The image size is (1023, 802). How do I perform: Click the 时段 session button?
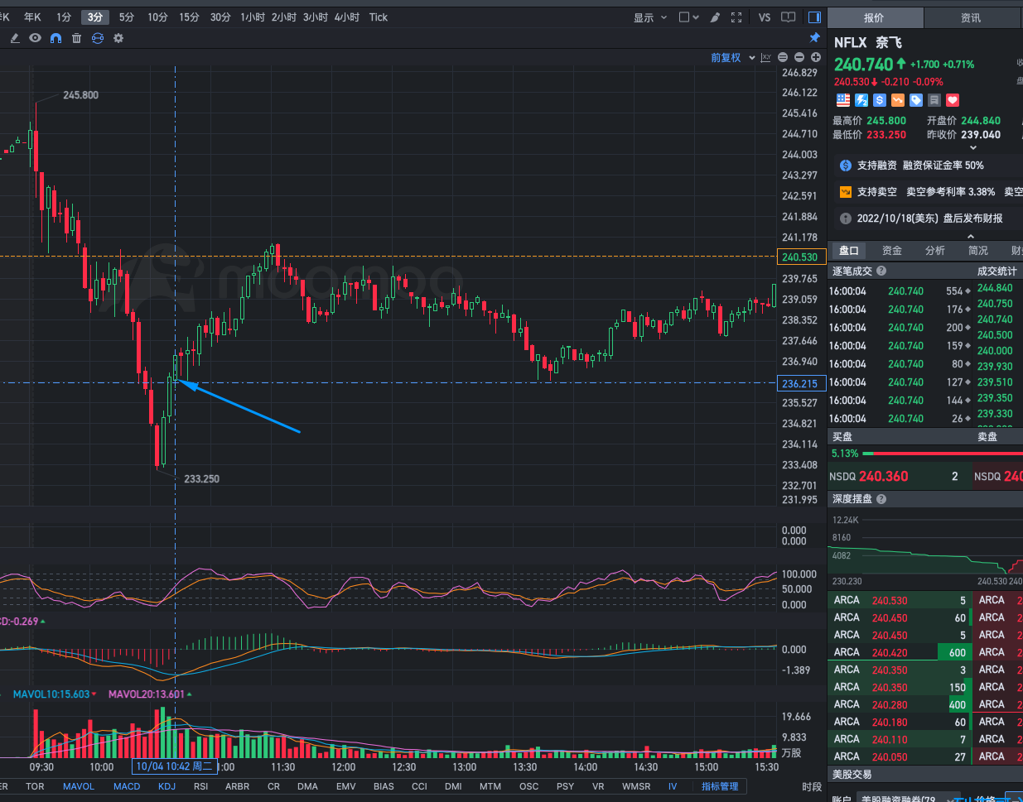click(812, 786)
